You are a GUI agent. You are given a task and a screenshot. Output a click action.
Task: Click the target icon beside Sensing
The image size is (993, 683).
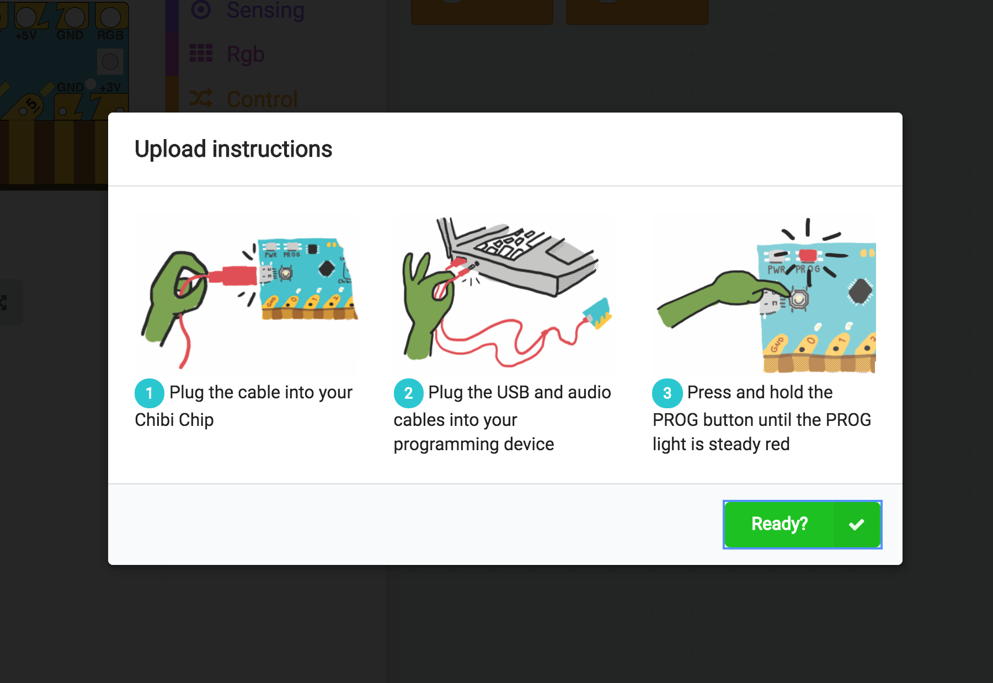[x=201, y=9]
